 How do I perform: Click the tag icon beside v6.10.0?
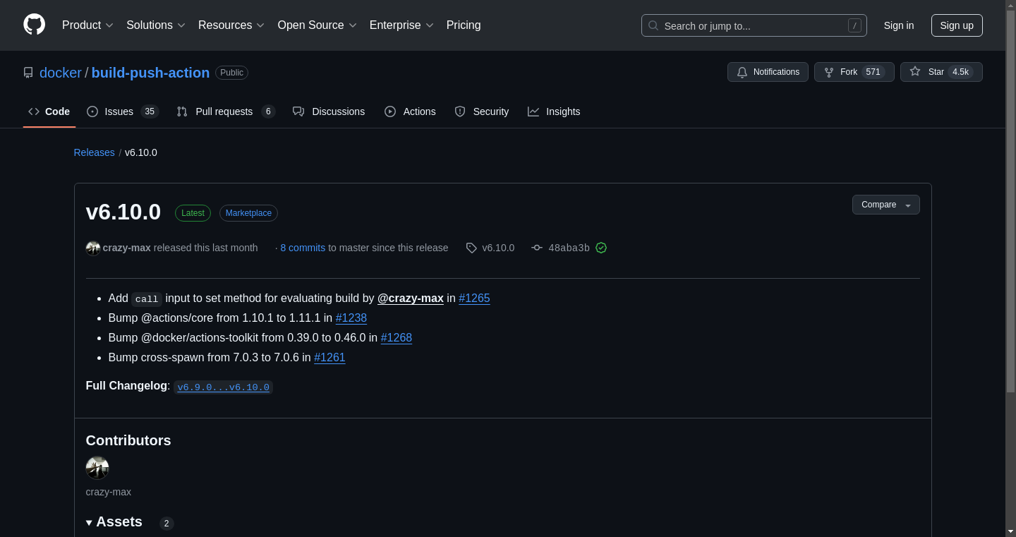tap(471, 248)
